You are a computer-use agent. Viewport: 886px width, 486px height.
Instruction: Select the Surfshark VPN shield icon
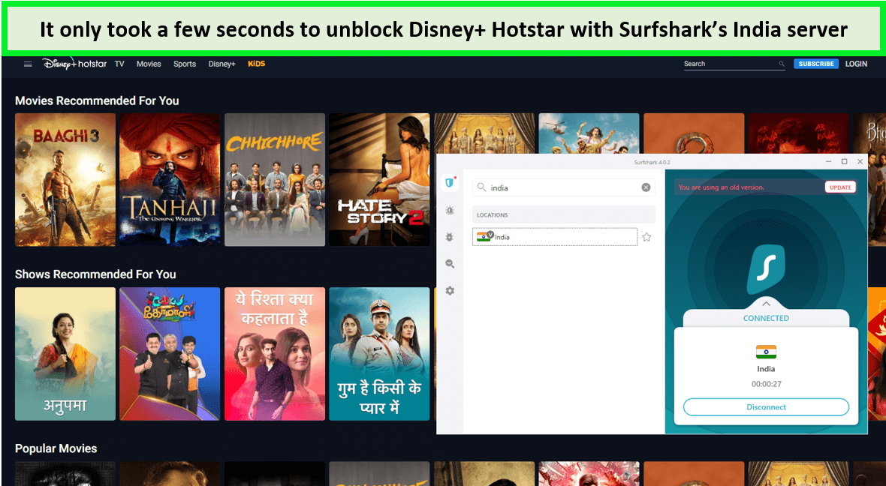[450, 182]
